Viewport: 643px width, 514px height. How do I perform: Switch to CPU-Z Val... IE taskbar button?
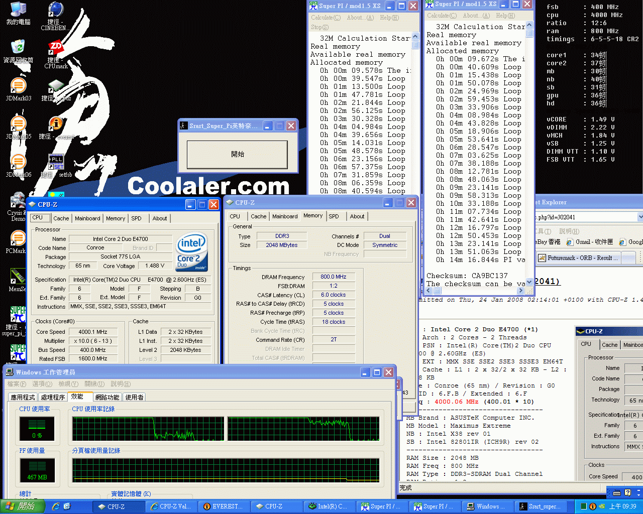[x=171, y=506]
